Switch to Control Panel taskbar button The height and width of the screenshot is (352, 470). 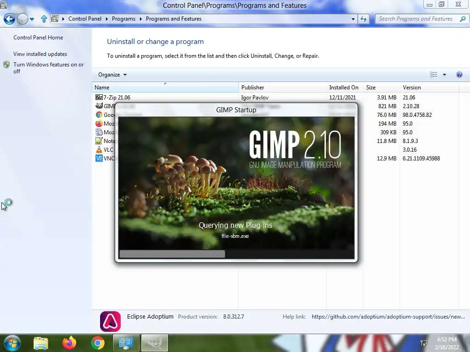click(126, 343)
